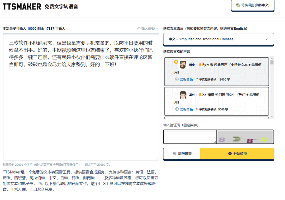Refresh the captcha image
Image resolution: width=285 pixels, height=200 pixels.
pos(245,137)
